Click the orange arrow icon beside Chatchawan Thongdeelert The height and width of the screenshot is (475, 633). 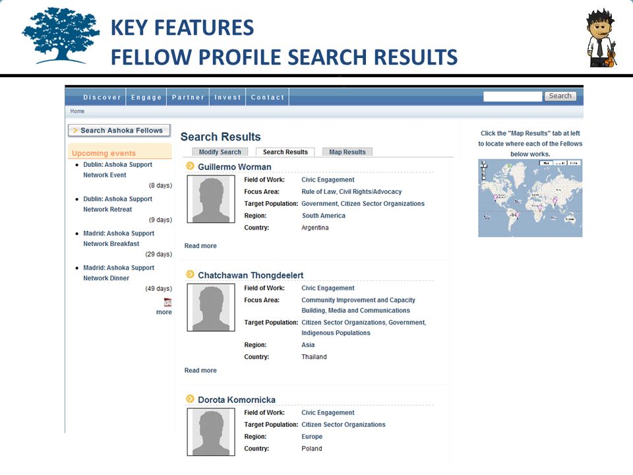tap(190, 274)
